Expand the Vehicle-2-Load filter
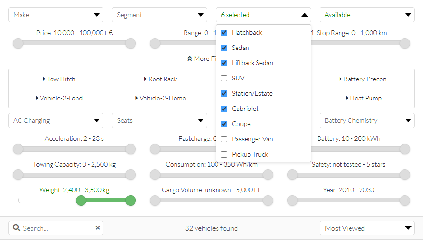 (59, 98)
